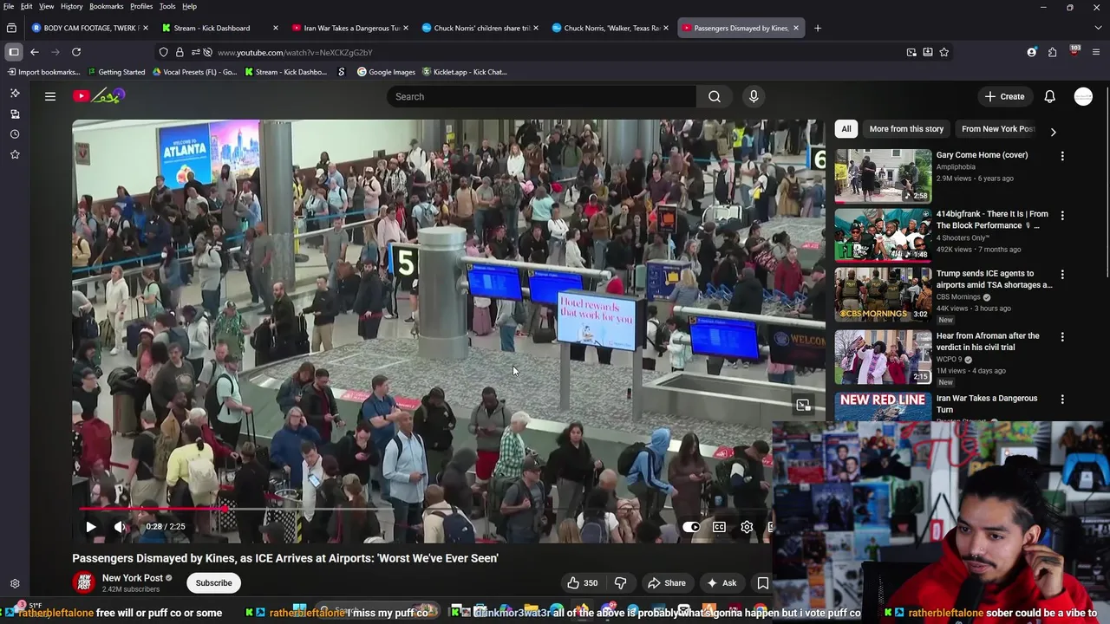Open Google Images bookmark
Viewport: 1110px width, 624px height.
386,72
